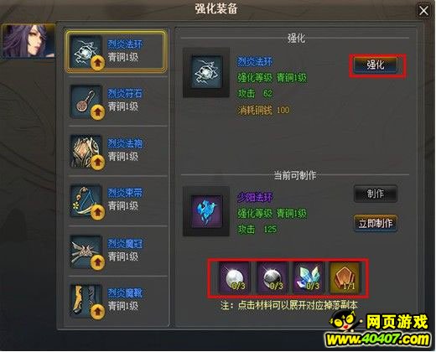Select the 烈炎法袍 robe equipment icon

[x=86, y=152]
